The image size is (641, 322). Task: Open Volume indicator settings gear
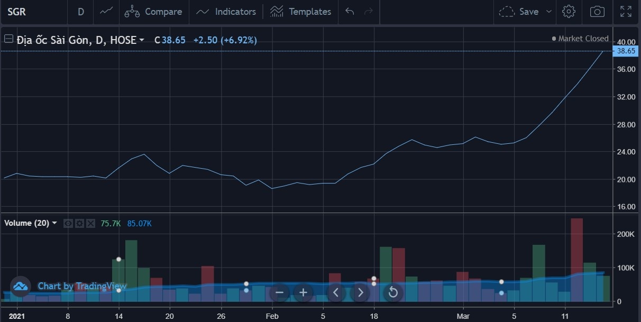coord(79,224)
